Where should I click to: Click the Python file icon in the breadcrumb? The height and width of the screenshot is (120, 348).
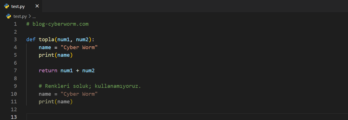8,16
